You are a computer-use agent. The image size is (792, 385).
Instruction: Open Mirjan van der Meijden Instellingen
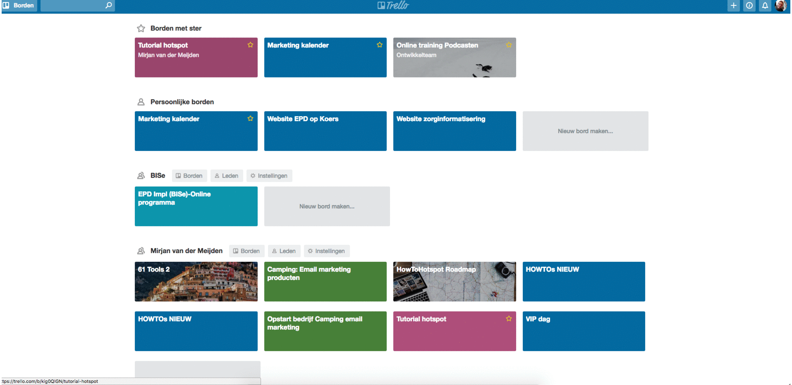pyautogui.click(x=327, y=251)
